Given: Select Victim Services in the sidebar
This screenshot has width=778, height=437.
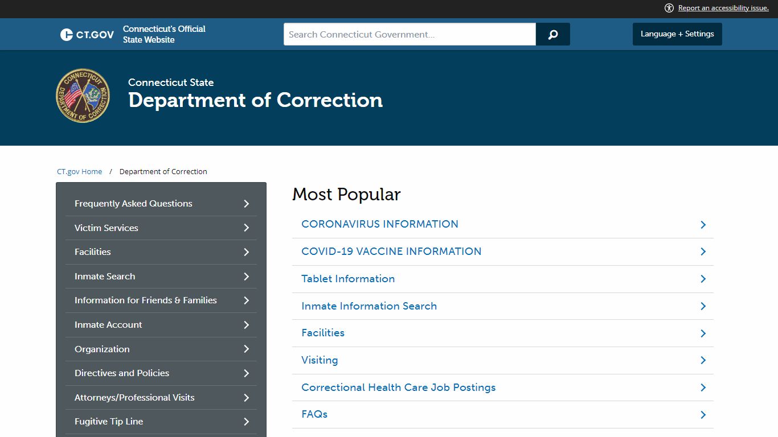Looking at the screenshot, I should [107, 228].
